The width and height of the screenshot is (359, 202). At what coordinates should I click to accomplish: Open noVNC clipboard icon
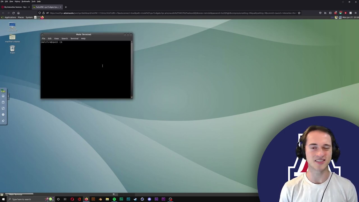pyautogui.click(x=3, y=102)
